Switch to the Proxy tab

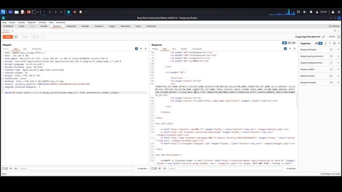32,26
